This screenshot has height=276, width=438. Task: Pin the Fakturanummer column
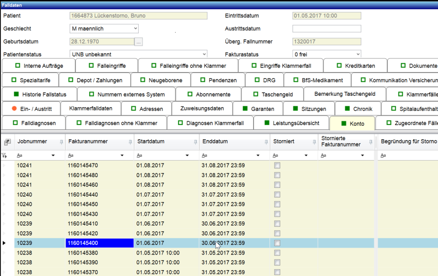click(129, 142)
